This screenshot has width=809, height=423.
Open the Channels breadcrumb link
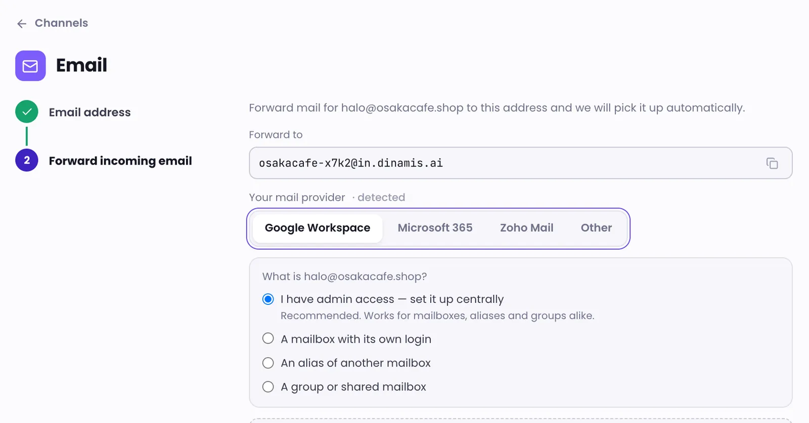click(x=61, y=23)
